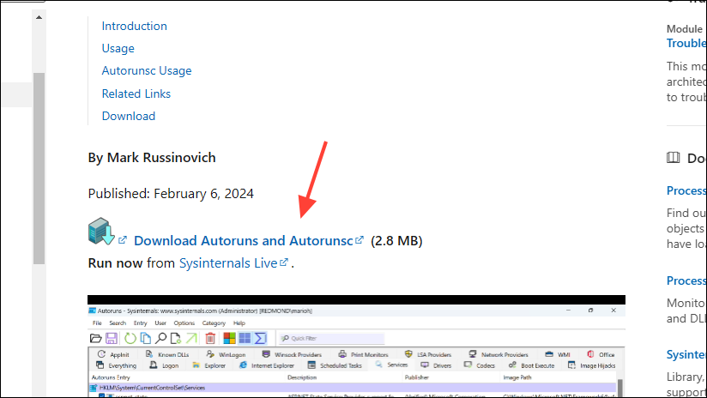Click the red Delete trash icon
Image resolution: width=707 pixels, height=398 pixels.
coord(210,338)
